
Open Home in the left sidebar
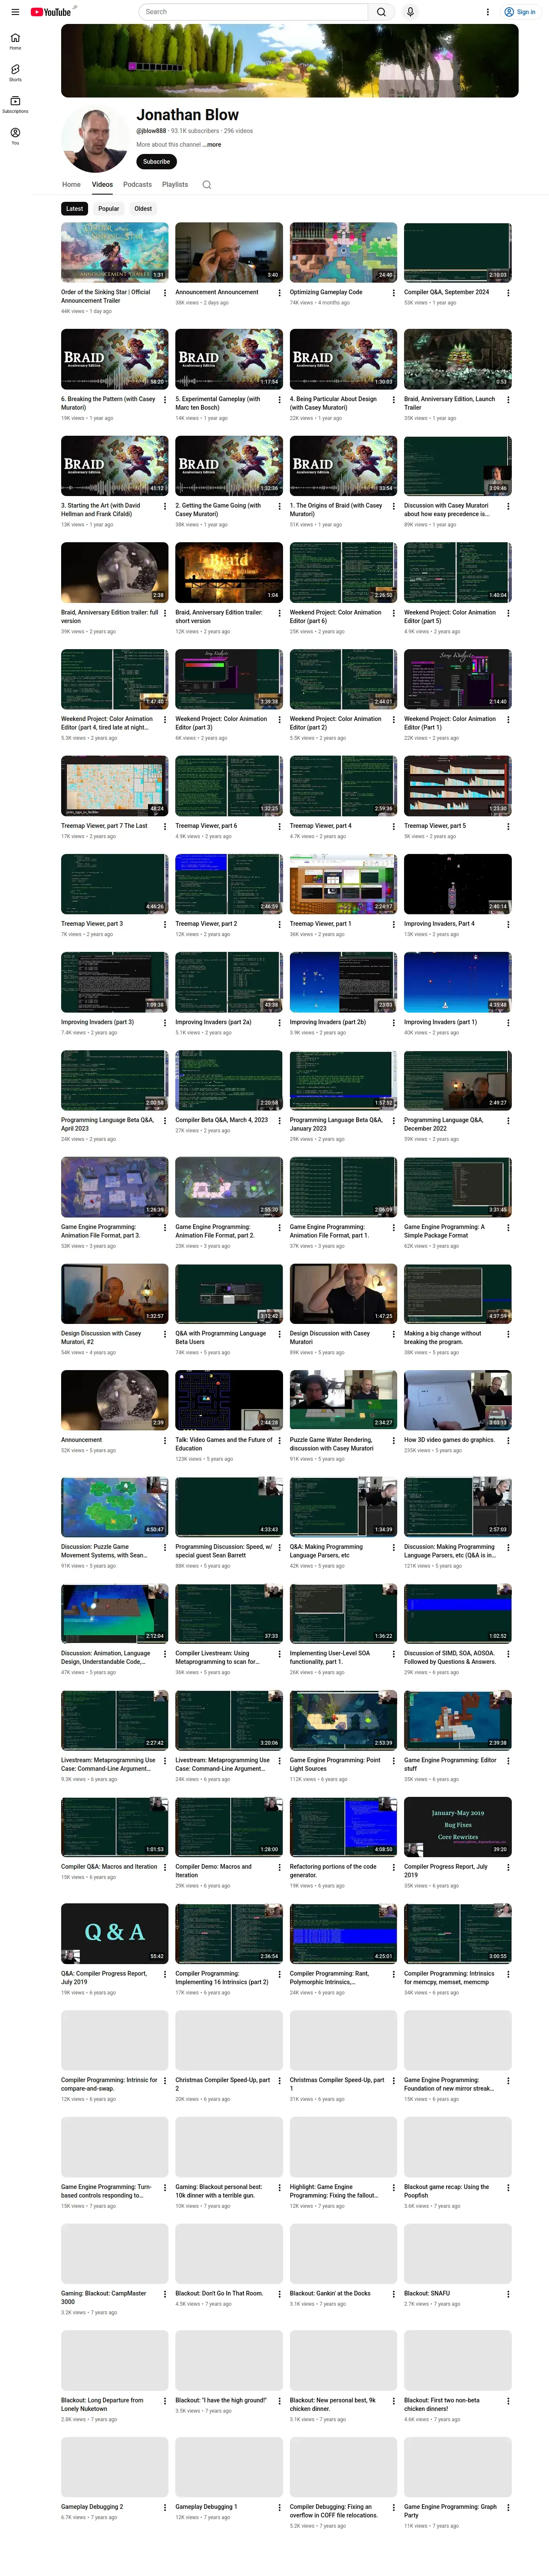[15, 41]
